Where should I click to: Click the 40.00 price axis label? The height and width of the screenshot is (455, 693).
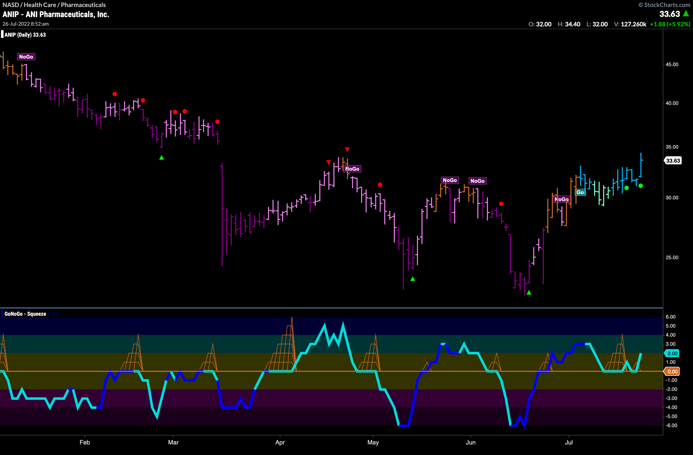(672, 103)
